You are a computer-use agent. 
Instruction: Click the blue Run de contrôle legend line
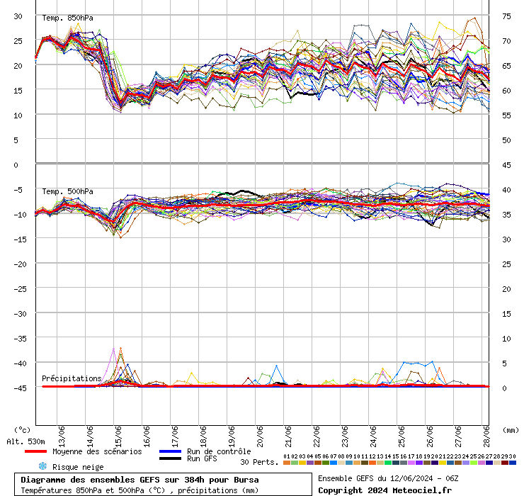click(x=170, y=451)
